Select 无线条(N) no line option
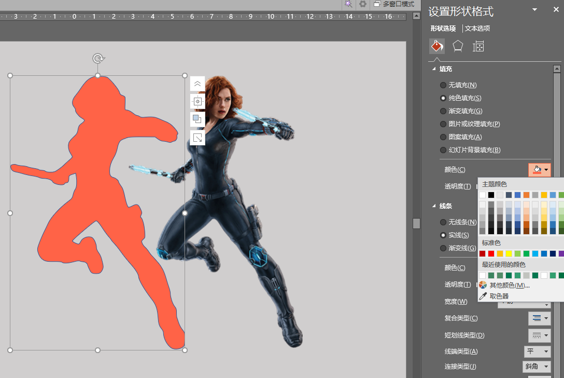564x378 pixels. [458, 222]
